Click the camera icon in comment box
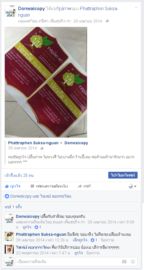The image size is (144, 270). tap(124, 262)
